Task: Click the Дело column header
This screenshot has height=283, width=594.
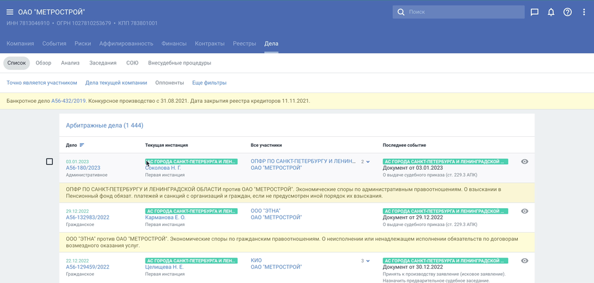Action: coord(71,146)
